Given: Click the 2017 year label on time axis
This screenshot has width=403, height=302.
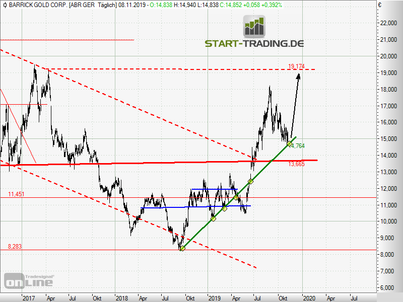Looking at the screenshot, I should click(x=29, y=298).
